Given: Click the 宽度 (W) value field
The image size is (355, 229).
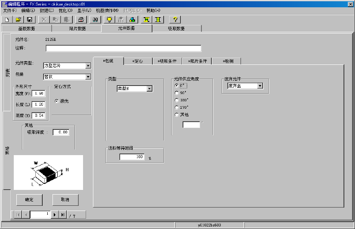Looking at the screenshot, I should [x=39, y=93].
